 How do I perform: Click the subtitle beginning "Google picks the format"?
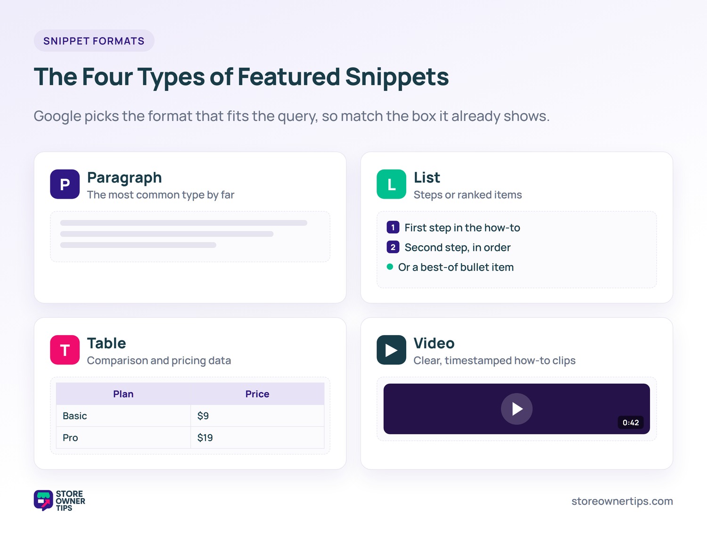pyautogui.click(x=292, y=116)
